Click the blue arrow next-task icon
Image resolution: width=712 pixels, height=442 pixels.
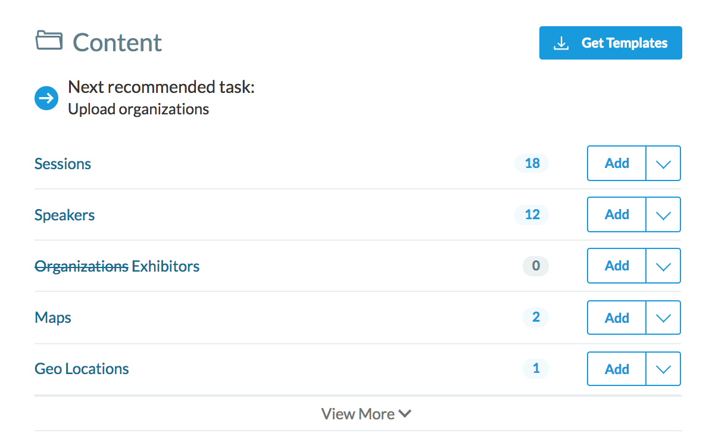point(46,98)
